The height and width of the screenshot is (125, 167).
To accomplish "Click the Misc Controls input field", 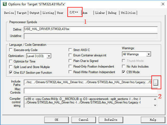I will (x=91, y=91).
